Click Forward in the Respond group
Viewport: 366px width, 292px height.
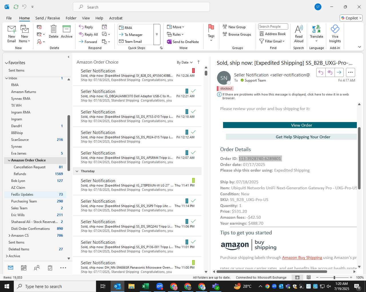(x=88, y=42)
